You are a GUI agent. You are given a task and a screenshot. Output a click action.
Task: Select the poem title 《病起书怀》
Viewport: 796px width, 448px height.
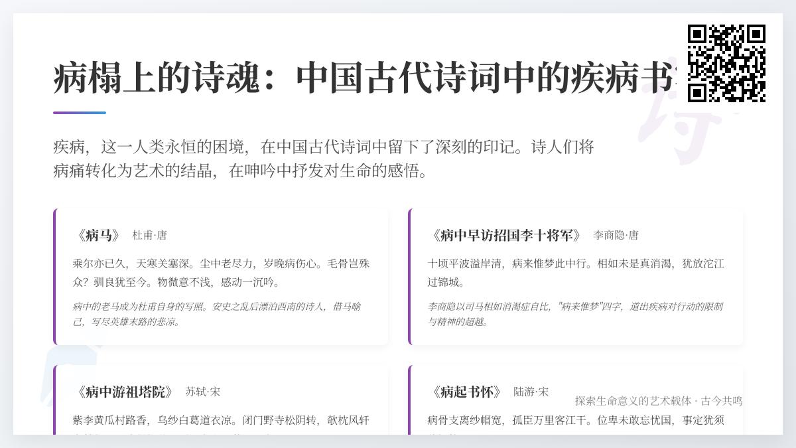coord(466,392)
